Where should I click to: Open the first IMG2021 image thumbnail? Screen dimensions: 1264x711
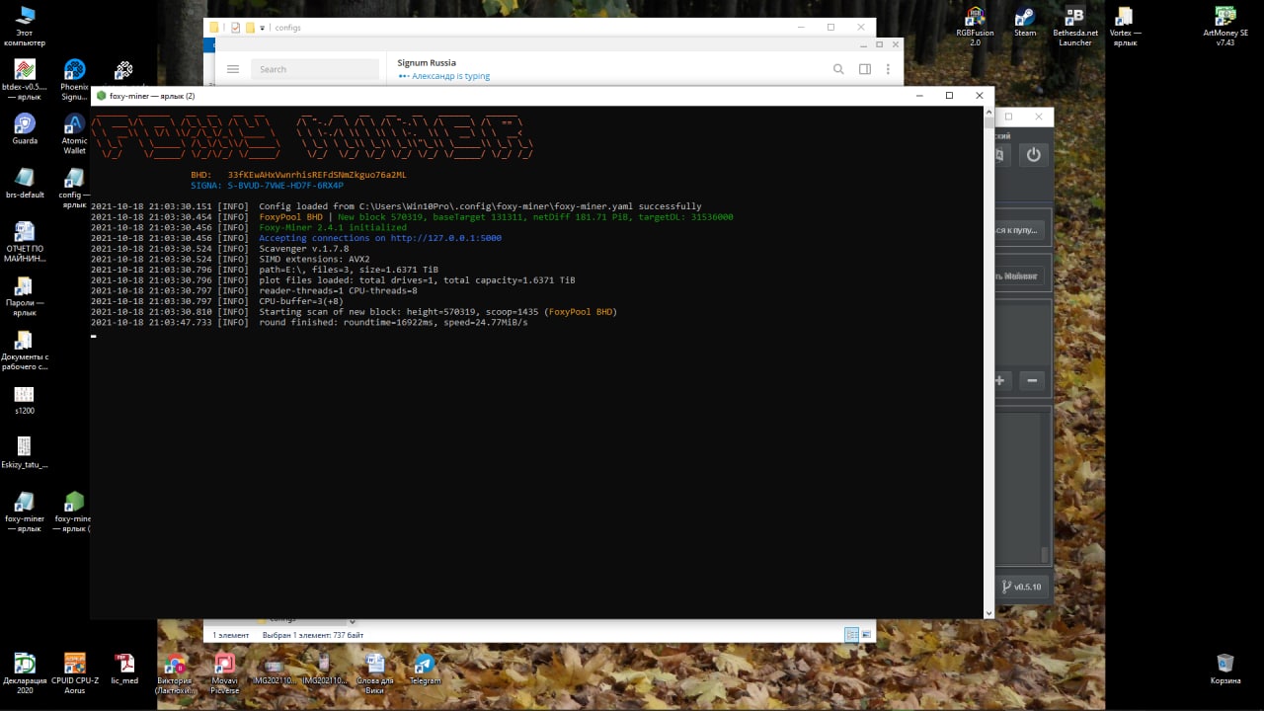275,669
